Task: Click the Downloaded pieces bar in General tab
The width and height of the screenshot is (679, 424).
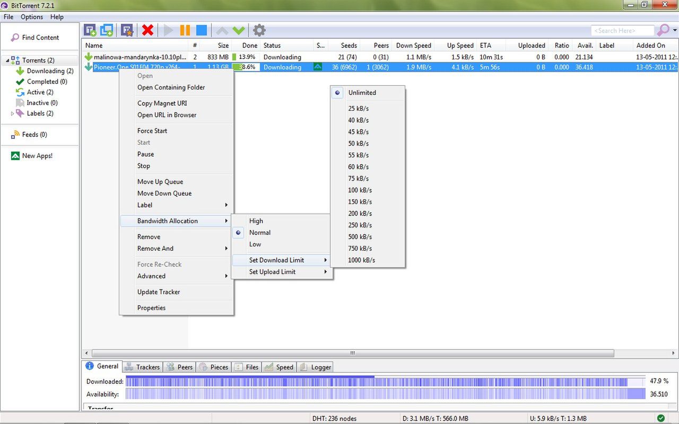Action: tap(386, 382)
